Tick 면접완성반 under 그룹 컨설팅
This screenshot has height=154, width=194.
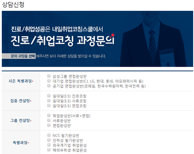pyautogui.click(x=49, y=125)
